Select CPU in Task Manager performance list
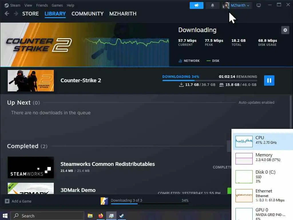Image resolution: width=293 pixels, height=220 pixels. [x=262, y=142]
